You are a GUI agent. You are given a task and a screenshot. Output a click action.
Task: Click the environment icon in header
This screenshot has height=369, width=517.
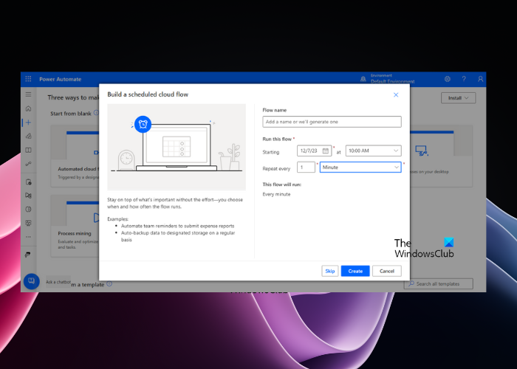tap(363, 79)
